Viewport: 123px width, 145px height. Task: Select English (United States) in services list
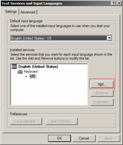coord(38,67)
